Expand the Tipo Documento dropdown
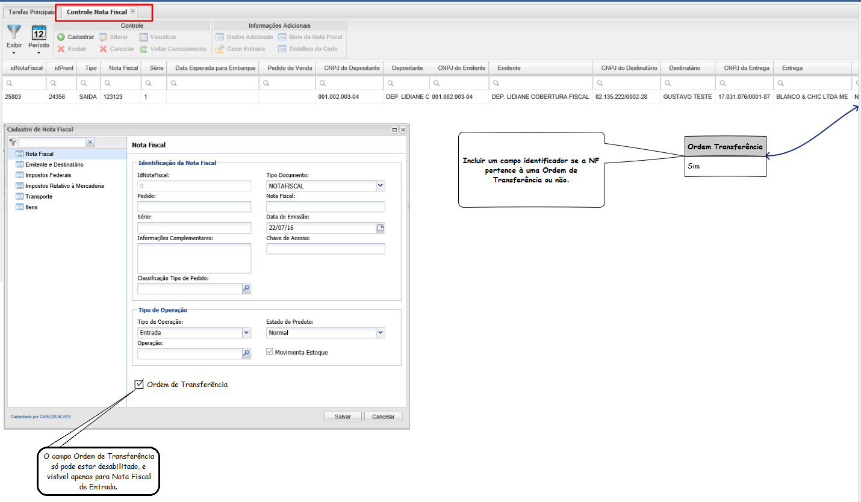 [380, 186]
